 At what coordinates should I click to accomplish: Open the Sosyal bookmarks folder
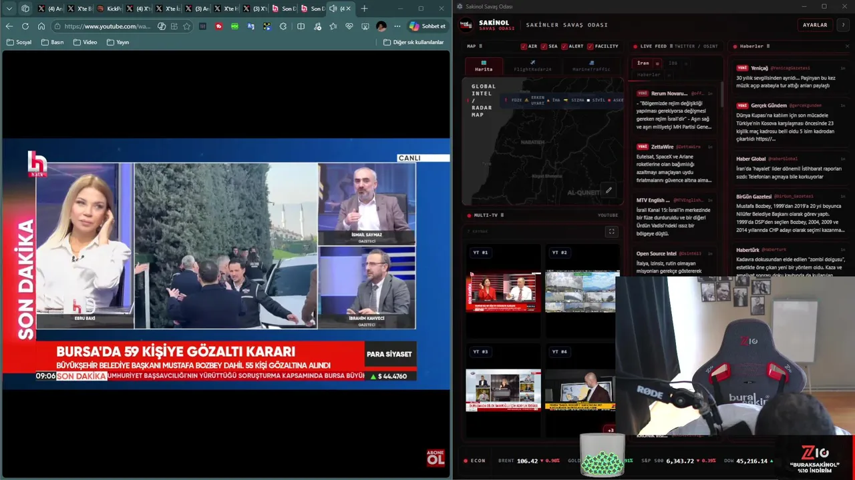[x=19, y=42]
